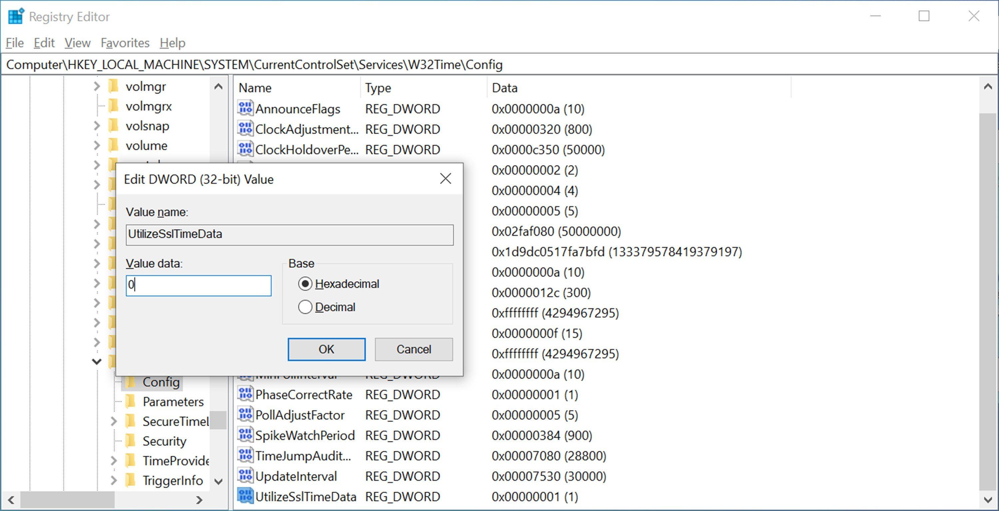Screen dimensions: 999x511
Task: Click the volmgr folder icon
Action: pos(113,86)
